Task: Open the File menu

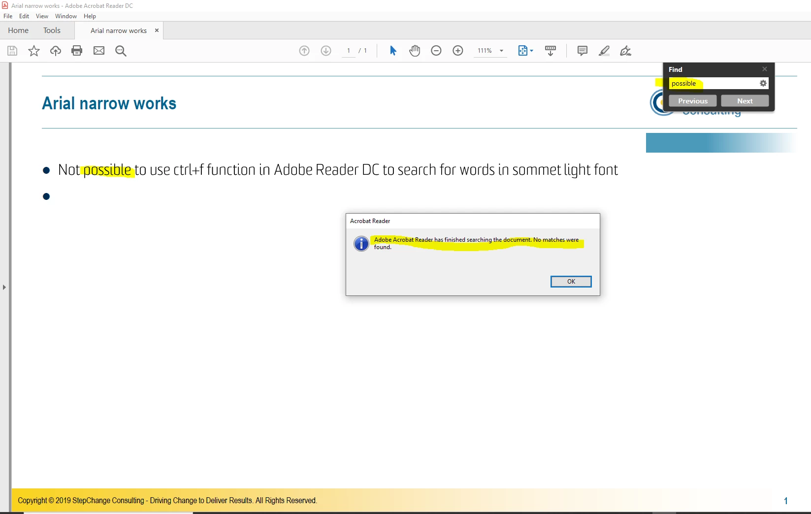Action: pyautogui.click(x=8, y=16)
